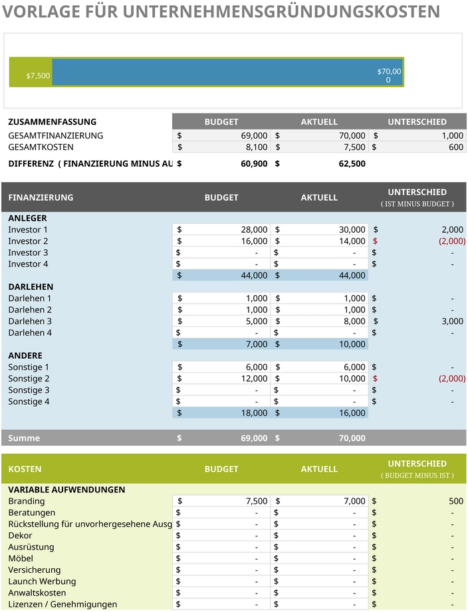Select the Beratungen row label
Screen dimensions: 468x612
coord(32,513)
